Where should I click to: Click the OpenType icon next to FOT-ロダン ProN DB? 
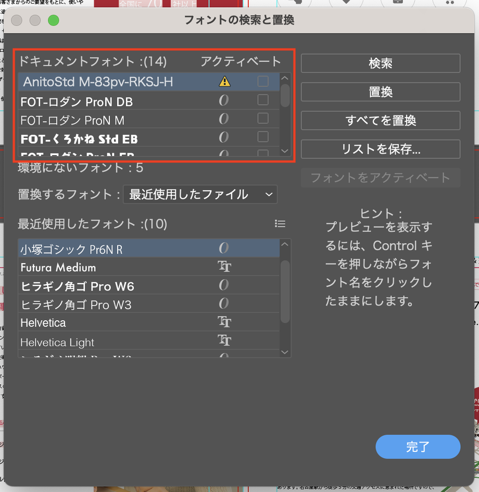(224, 100)
